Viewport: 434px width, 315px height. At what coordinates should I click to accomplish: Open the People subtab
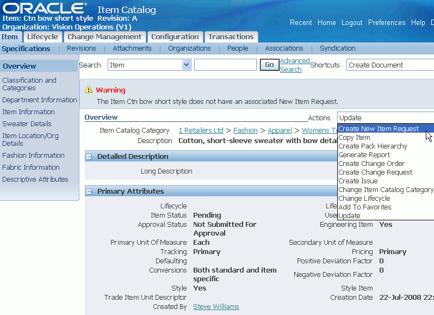(238, 48)
